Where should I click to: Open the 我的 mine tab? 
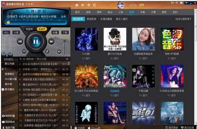pyautogui.click(x=175, y=12)
